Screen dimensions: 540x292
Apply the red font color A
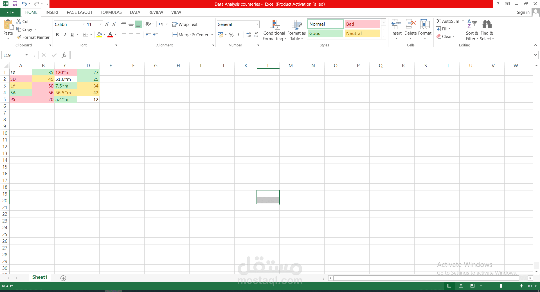click(110, 35)
